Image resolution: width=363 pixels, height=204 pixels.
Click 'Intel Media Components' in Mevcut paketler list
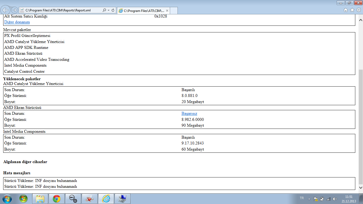tap(25, 65)
